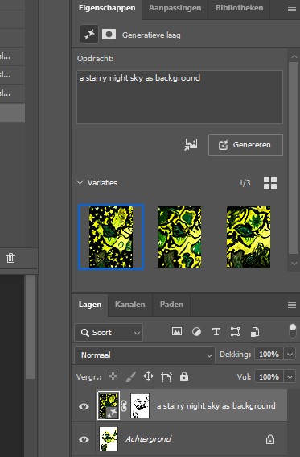Lock all layer attributes

point(184,376)
